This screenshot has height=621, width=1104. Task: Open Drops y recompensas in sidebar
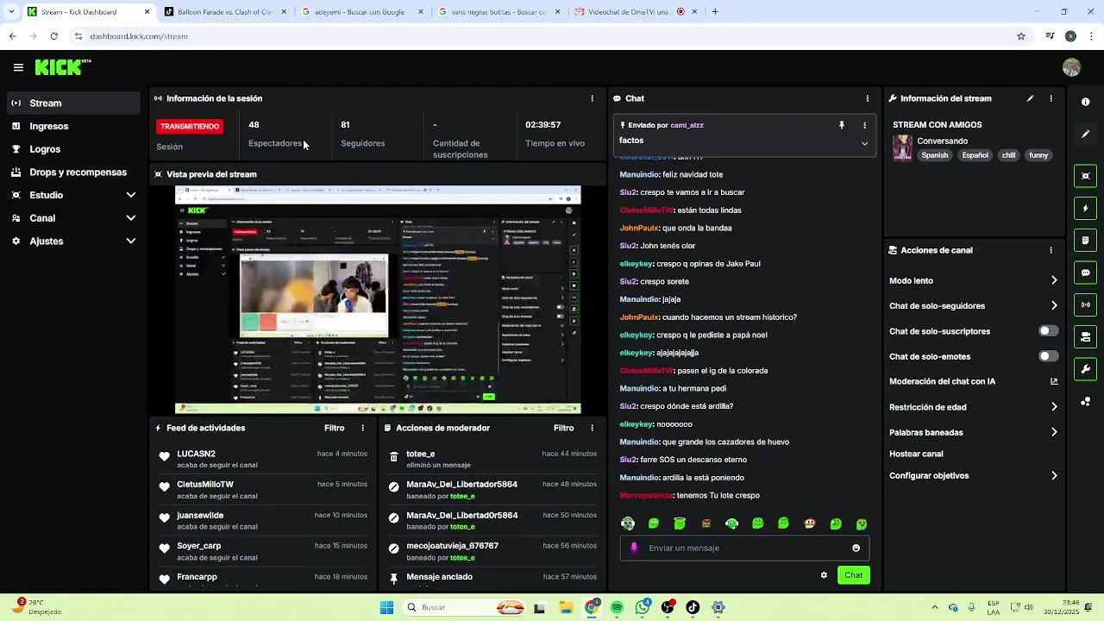72,172
